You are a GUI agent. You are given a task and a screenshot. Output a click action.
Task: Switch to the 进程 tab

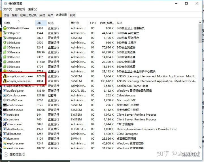(6, 15)
